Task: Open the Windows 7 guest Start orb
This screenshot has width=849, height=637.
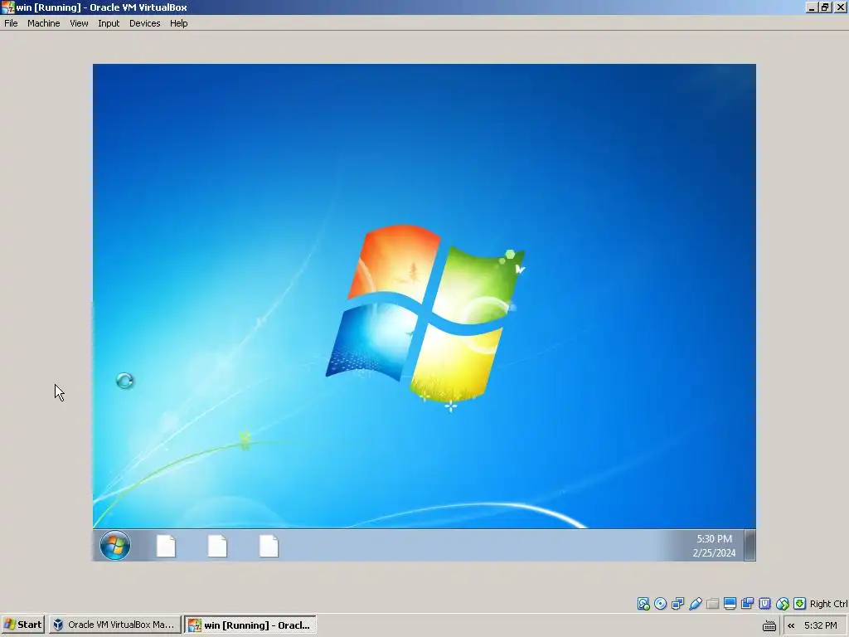Action: point(114,545)
